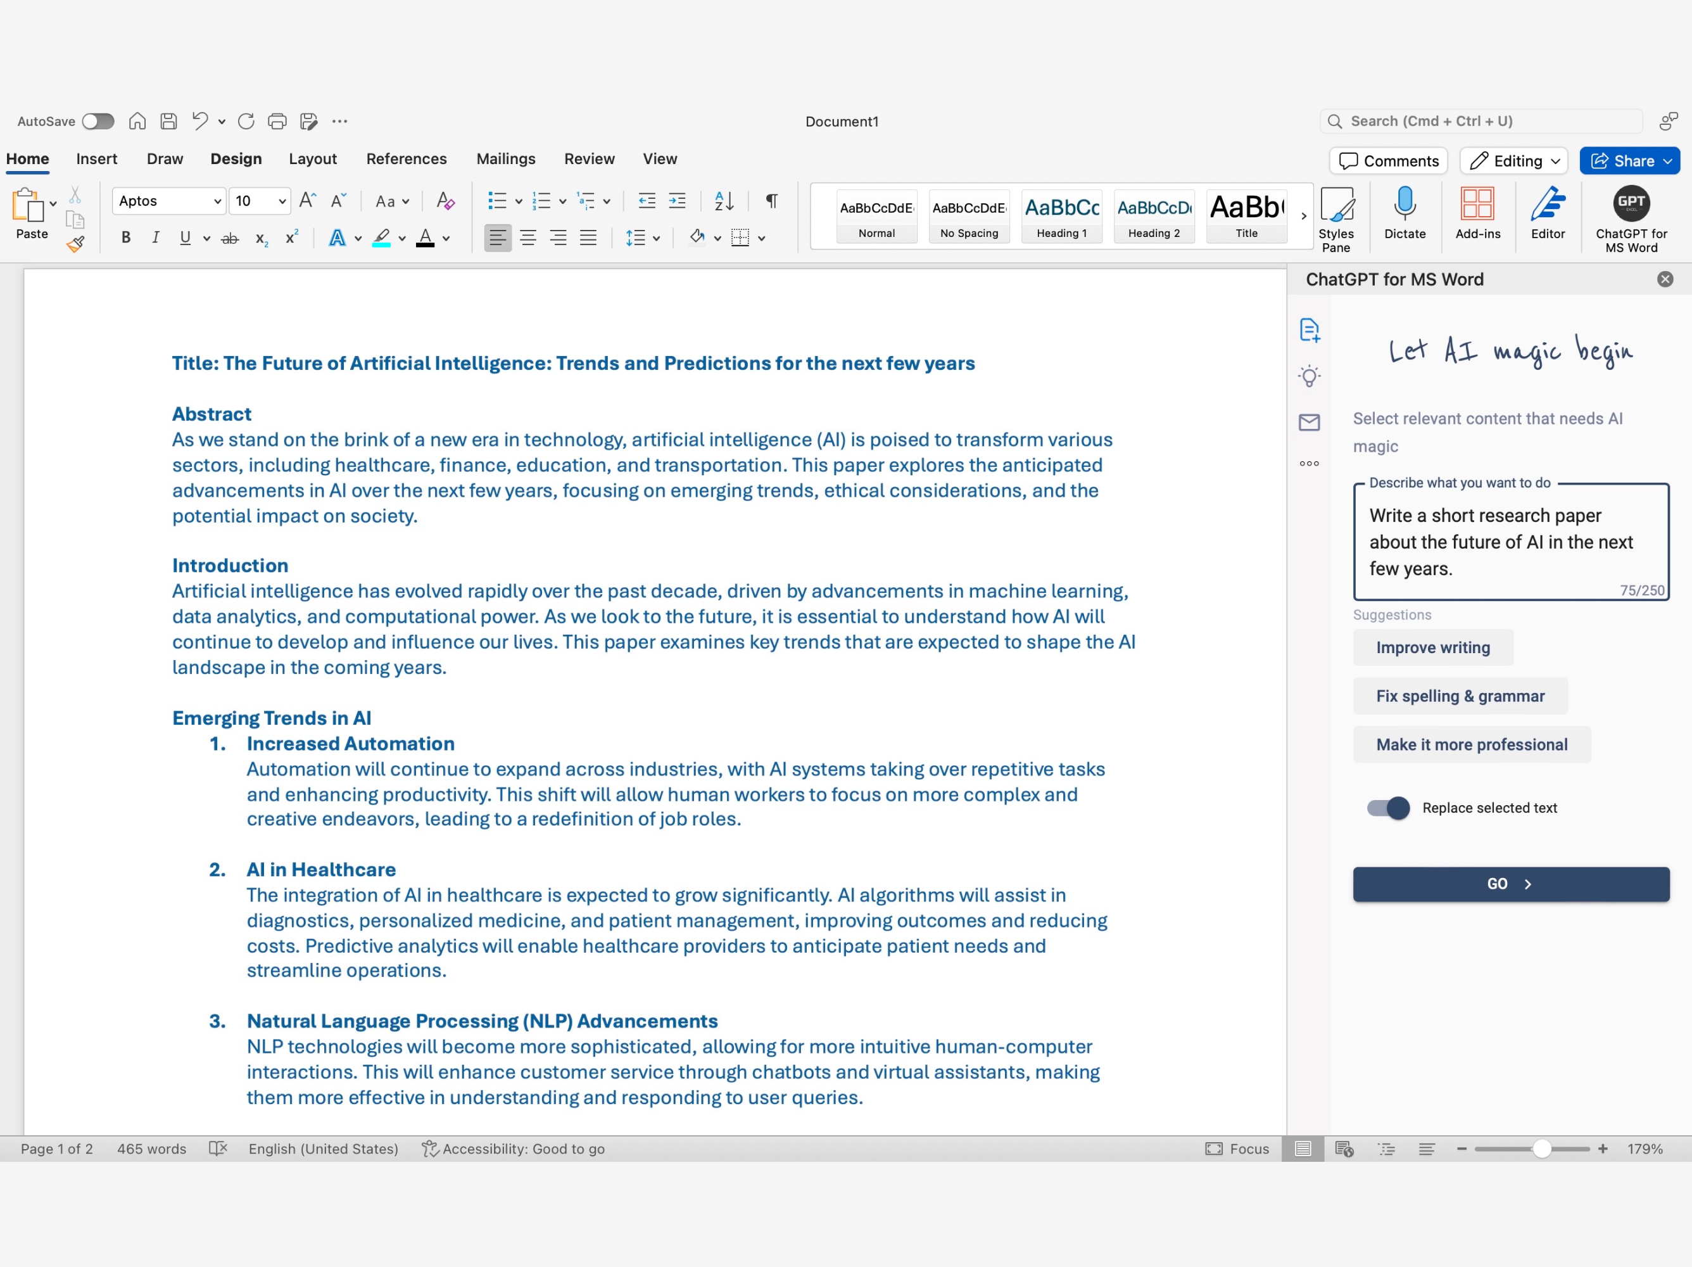1692x1267 pixels.
Task: Expand the bullet list style dropdown arrow
Action: click(519, 201)
